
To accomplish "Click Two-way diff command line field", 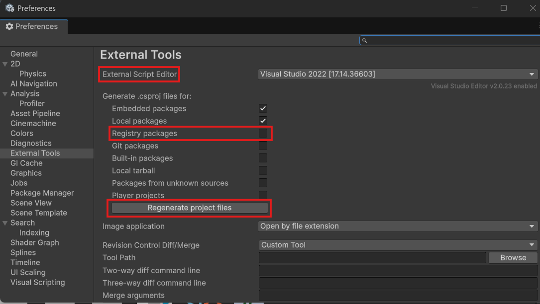I will (x=398, y=270).
